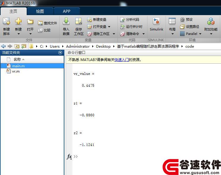Click the up one folder level icon
This screenshot has height=175, width=221.
coord(17,46)
